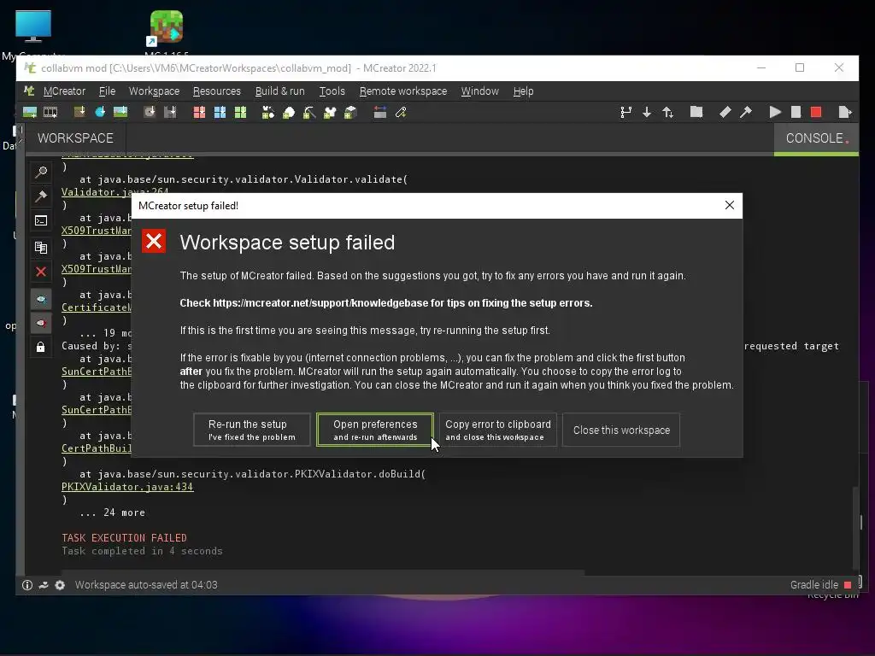This screenshot has width=875, height=656.
Task: Click the import sound speaker icon
Action: (150, 112)
